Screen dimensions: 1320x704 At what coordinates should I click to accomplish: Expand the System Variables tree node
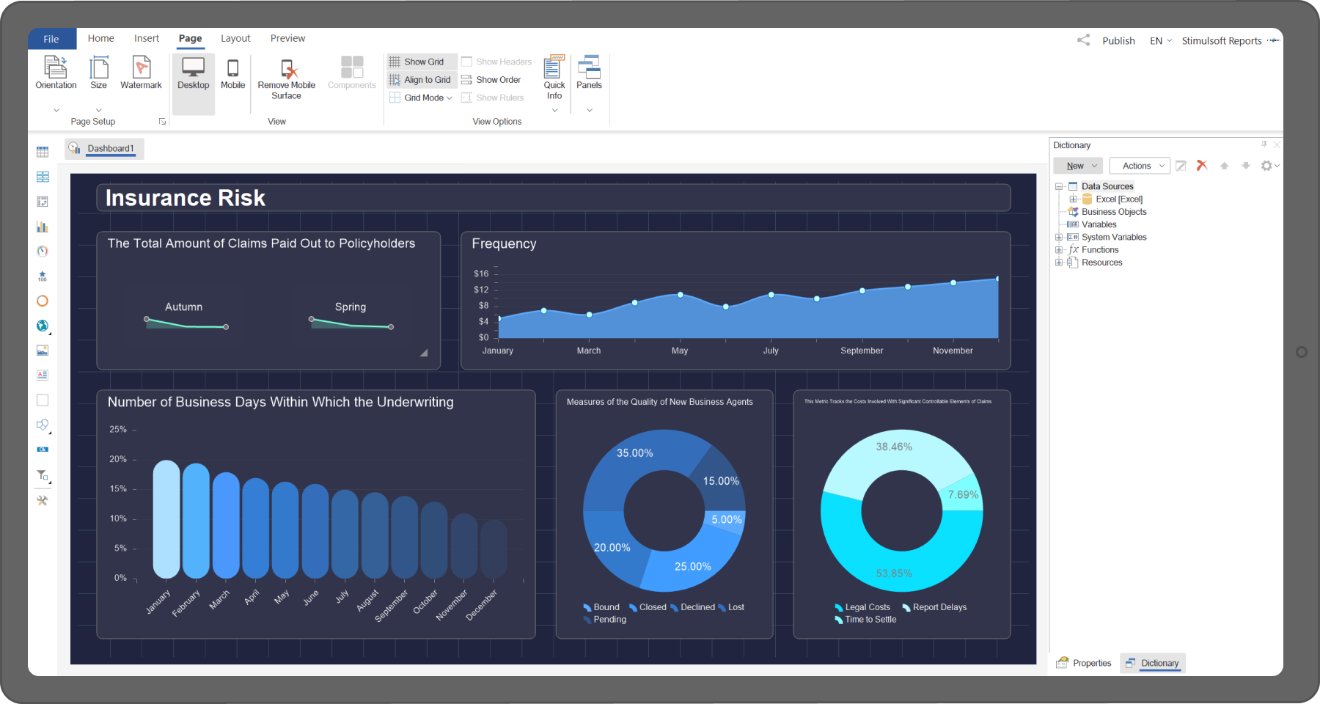tap(1059, 237)
